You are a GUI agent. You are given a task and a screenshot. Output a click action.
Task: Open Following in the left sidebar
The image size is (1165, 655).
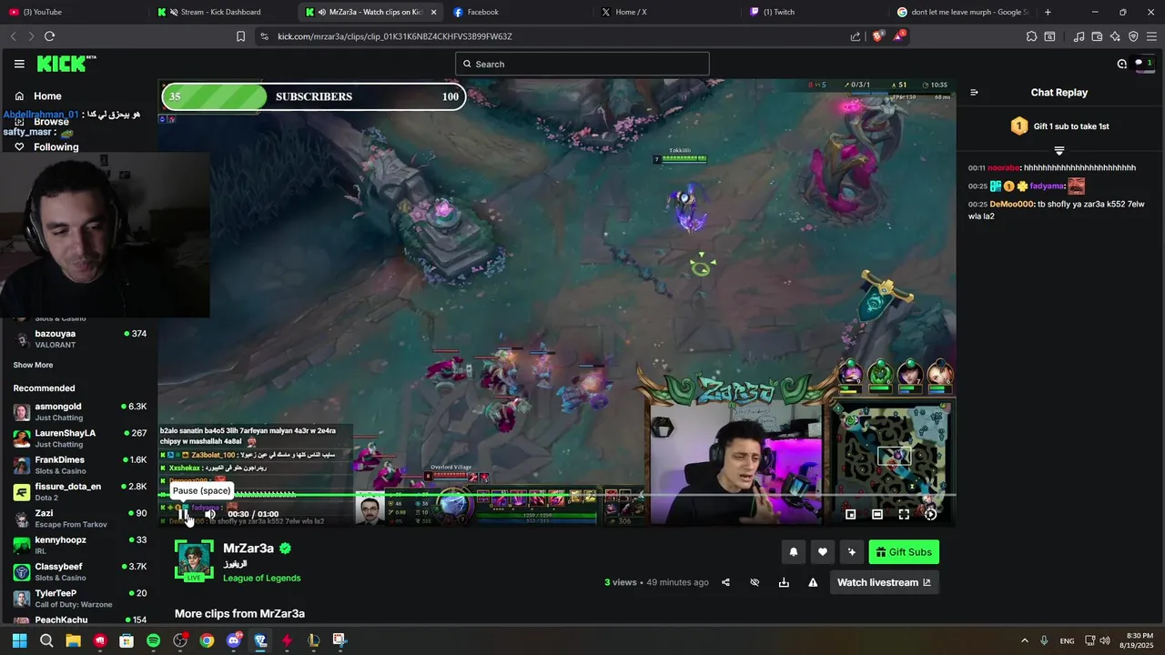[x=56, y=146]
